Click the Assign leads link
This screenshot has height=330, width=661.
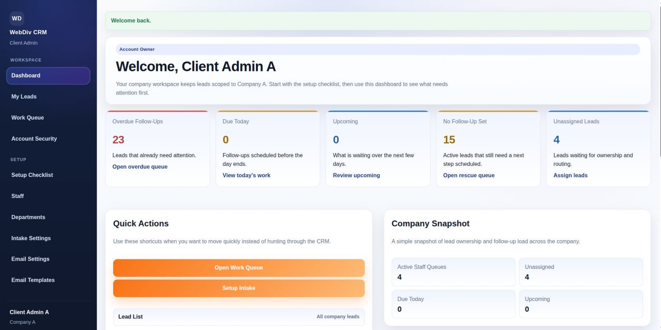(x=571, y=175)
